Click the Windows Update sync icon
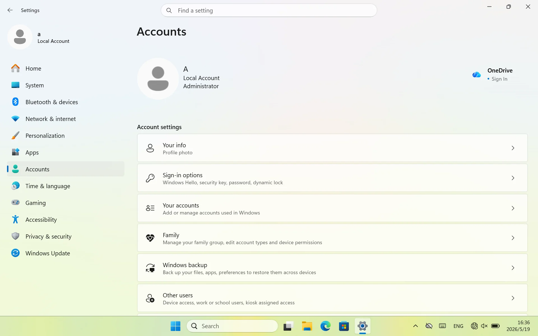The width and height of the screenshot is (538, 336). tap(15, 253)
